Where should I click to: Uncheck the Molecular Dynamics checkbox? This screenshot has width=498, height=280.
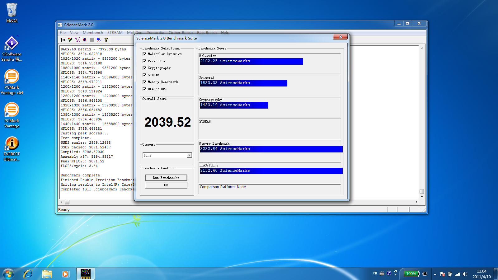point(144,54)
